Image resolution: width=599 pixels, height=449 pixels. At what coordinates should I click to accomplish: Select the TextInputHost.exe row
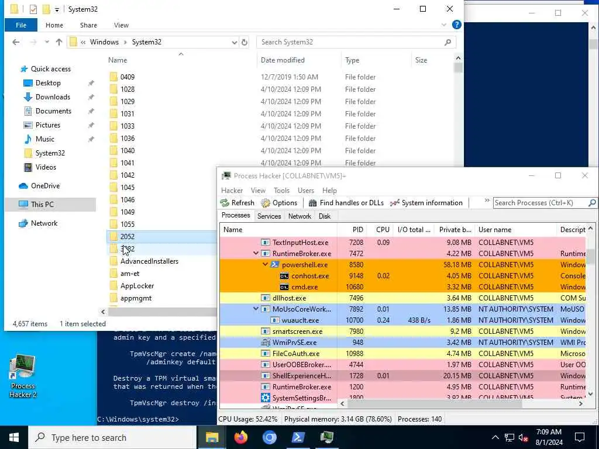coord(402,243)
